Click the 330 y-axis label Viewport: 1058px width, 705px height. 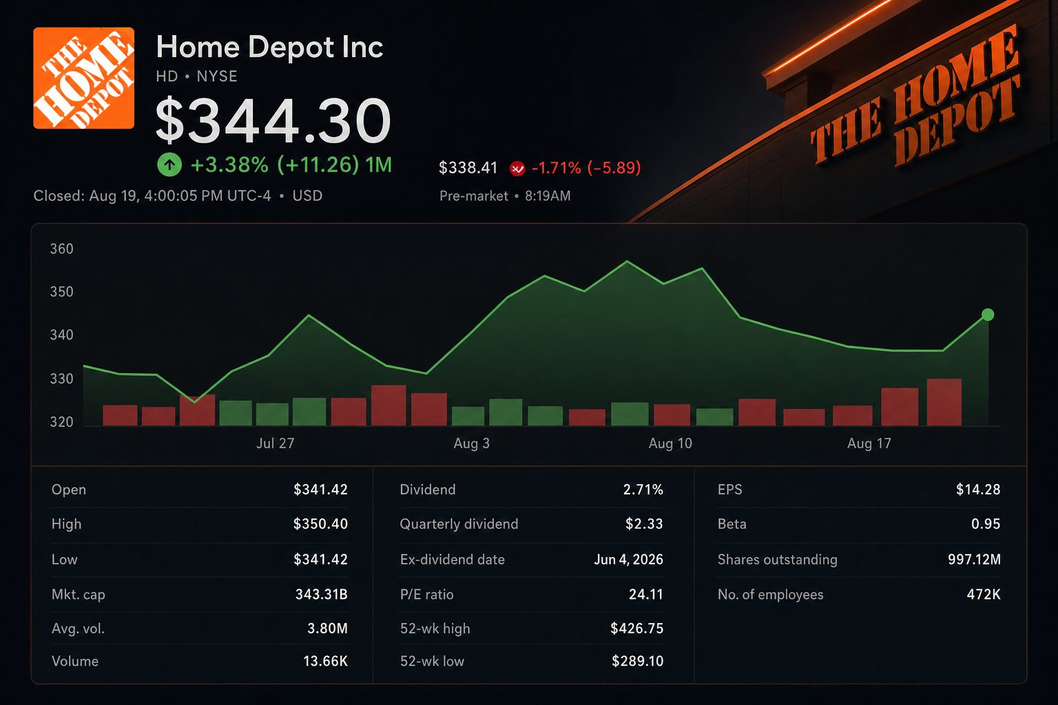pos(61,379)
